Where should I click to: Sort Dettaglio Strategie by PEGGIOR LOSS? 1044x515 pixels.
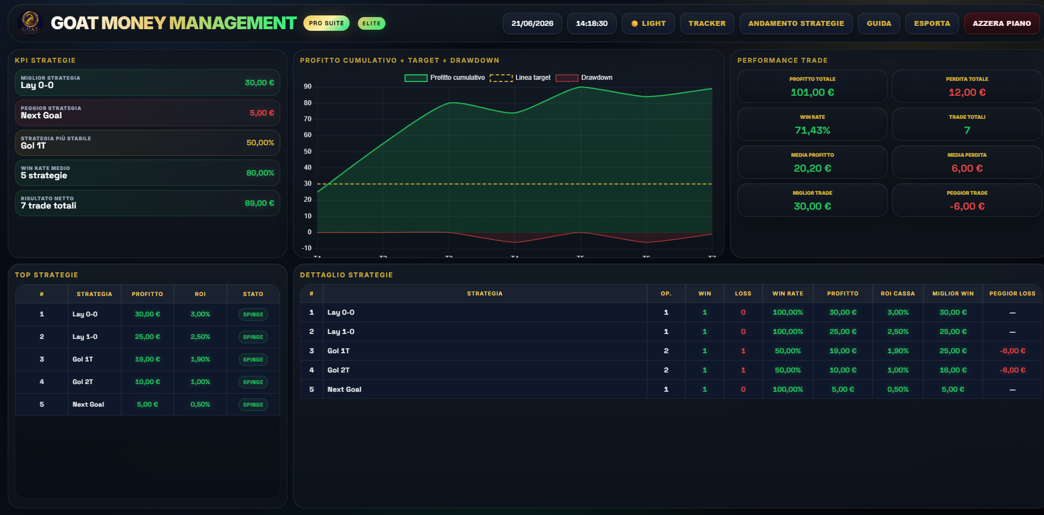coord(1012,294)
